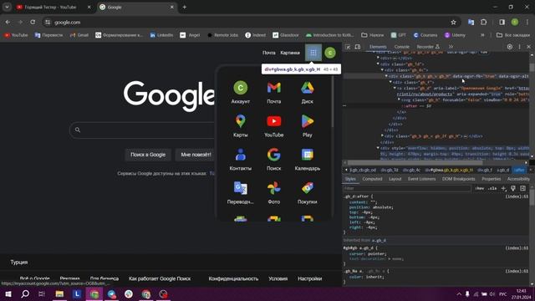The image size is (535, 301).
Task: Focus the Styles Filter field
Action: pyautogui.click(x=407, y=188)
